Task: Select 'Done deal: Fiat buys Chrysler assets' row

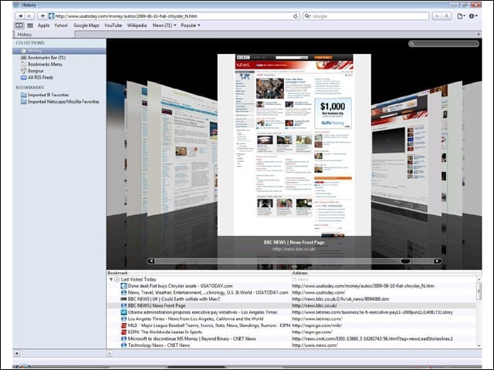Action: pos(291,286)
